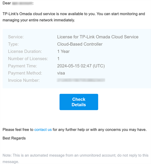Viewport: 151px width, 164px height.
Task: Click the Payment Method: label
Action: tap(25, 73)
